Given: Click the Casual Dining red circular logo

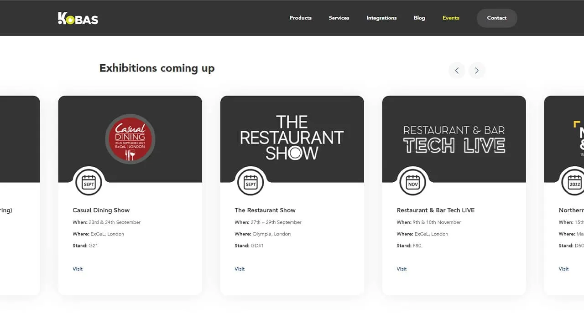Looking at the screenshot, I should (x=130, y=139).
